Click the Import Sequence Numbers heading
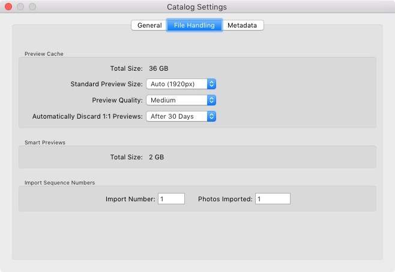 (x=59, y=182)
